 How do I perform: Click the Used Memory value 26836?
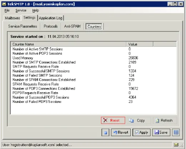[x=133, y=58]
